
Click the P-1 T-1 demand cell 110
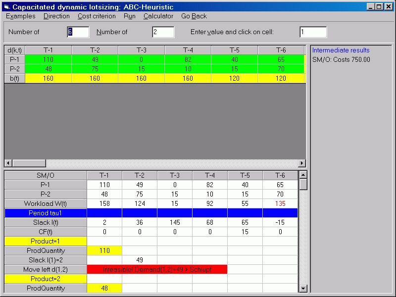pos(48,59)
